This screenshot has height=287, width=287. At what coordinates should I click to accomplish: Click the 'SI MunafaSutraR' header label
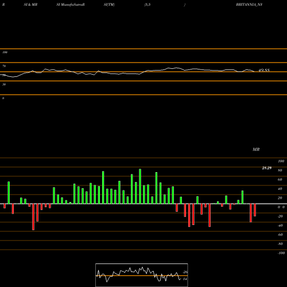tap(71, 5)
